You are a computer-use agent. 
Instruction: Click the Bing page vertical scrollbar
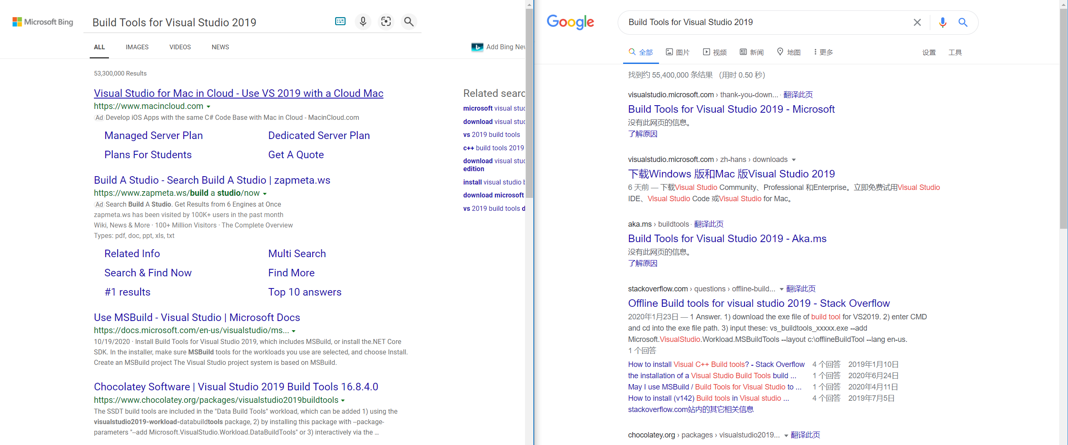[529, 104]
